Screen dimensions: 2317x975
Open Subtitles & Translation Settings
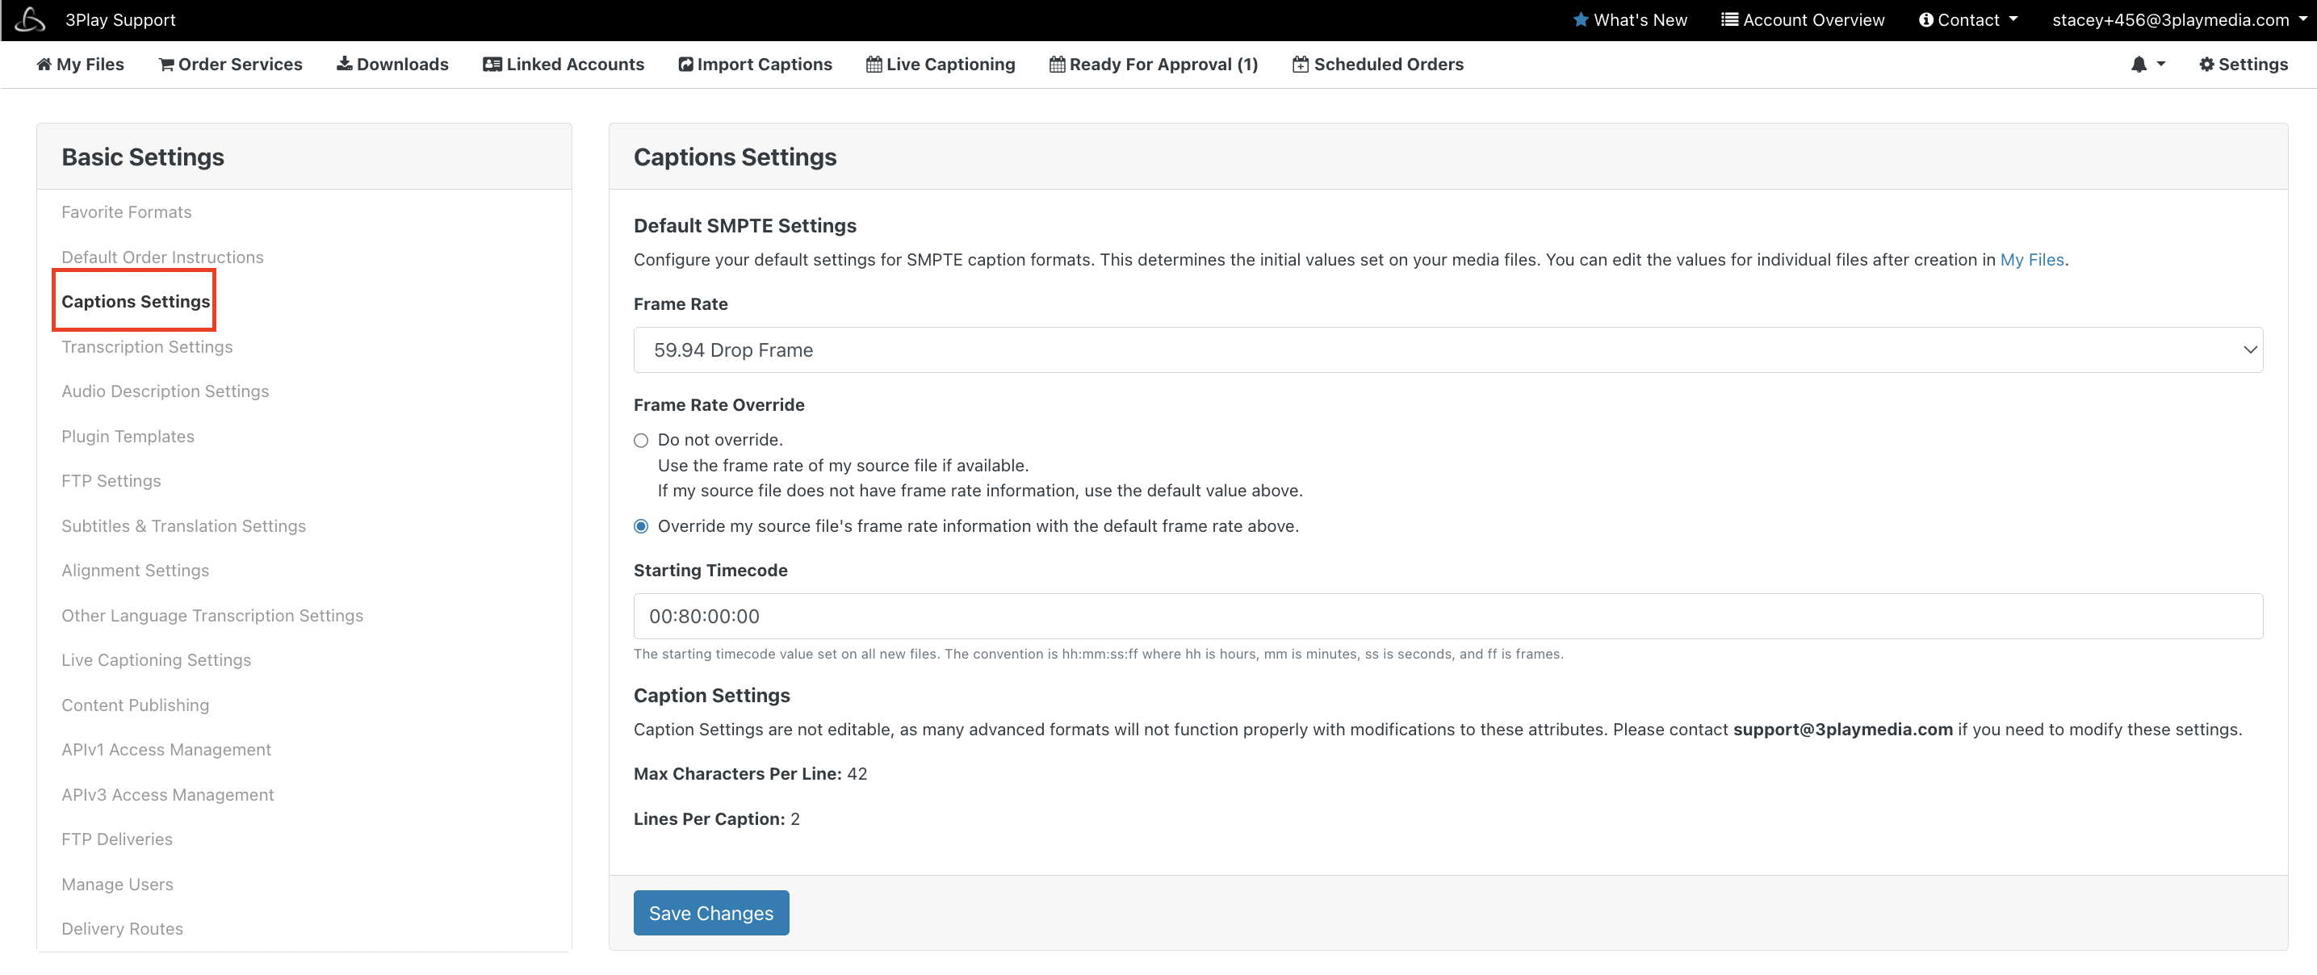(183, 525)
